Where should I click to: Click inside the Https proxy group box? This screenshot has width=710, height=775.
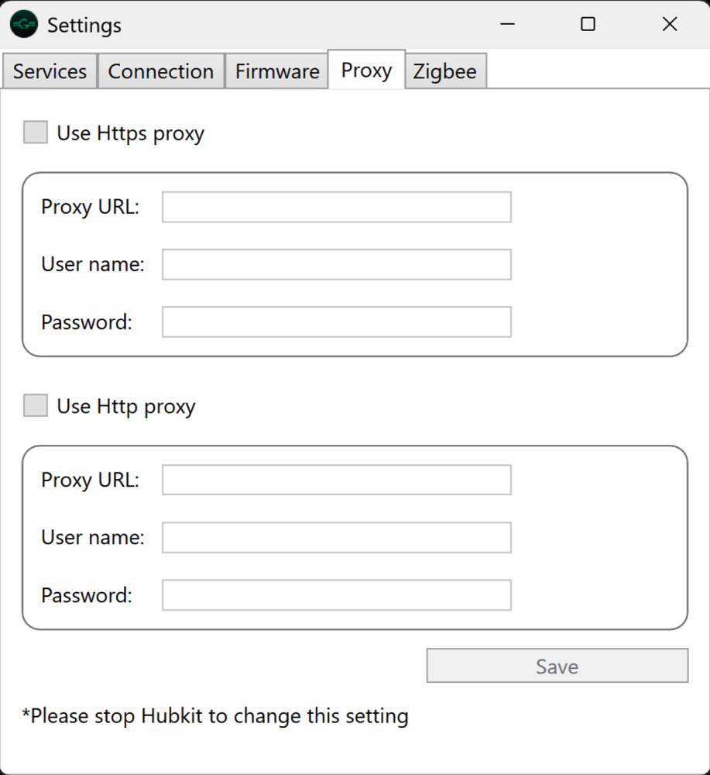coord(596,263)
